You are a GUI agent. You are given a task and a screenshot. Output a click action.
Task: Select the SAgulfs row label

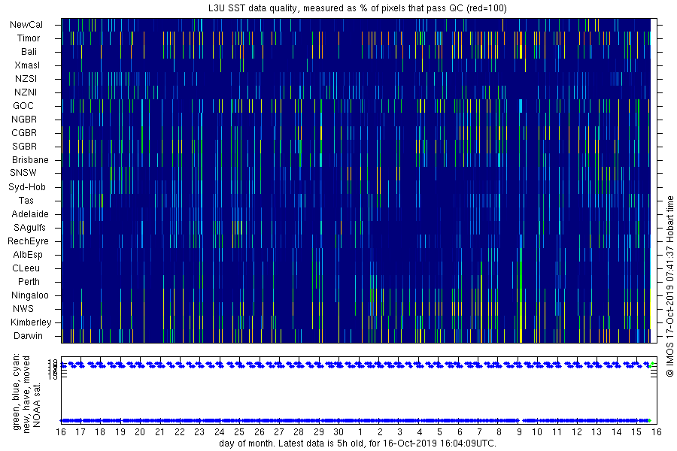pos(29,228)
